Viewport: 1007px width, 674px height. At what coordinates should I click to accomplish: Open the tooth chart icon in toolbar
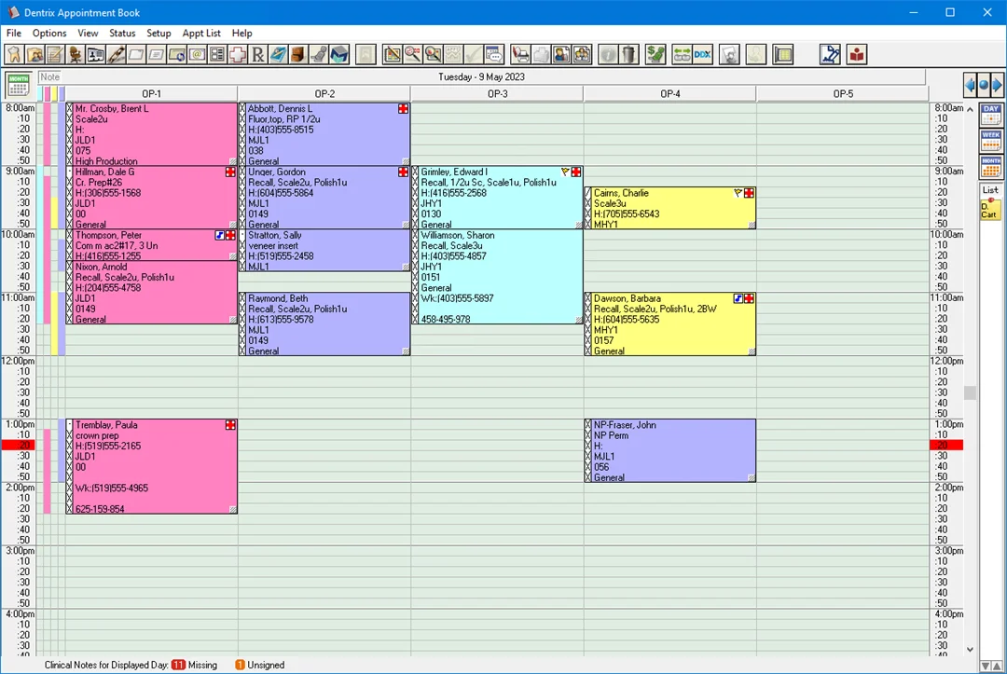(14, 55)
